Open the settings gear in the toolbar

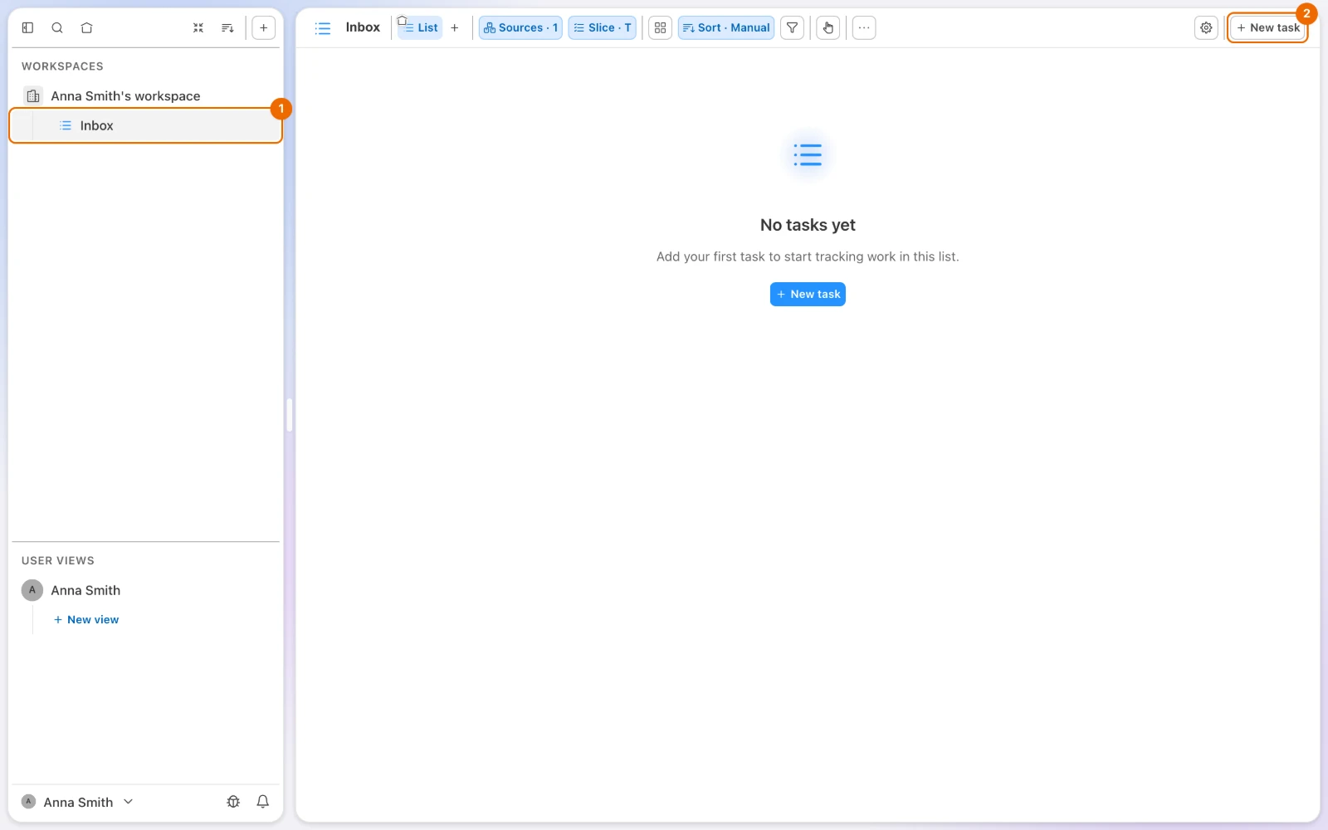pos(1206,27)
